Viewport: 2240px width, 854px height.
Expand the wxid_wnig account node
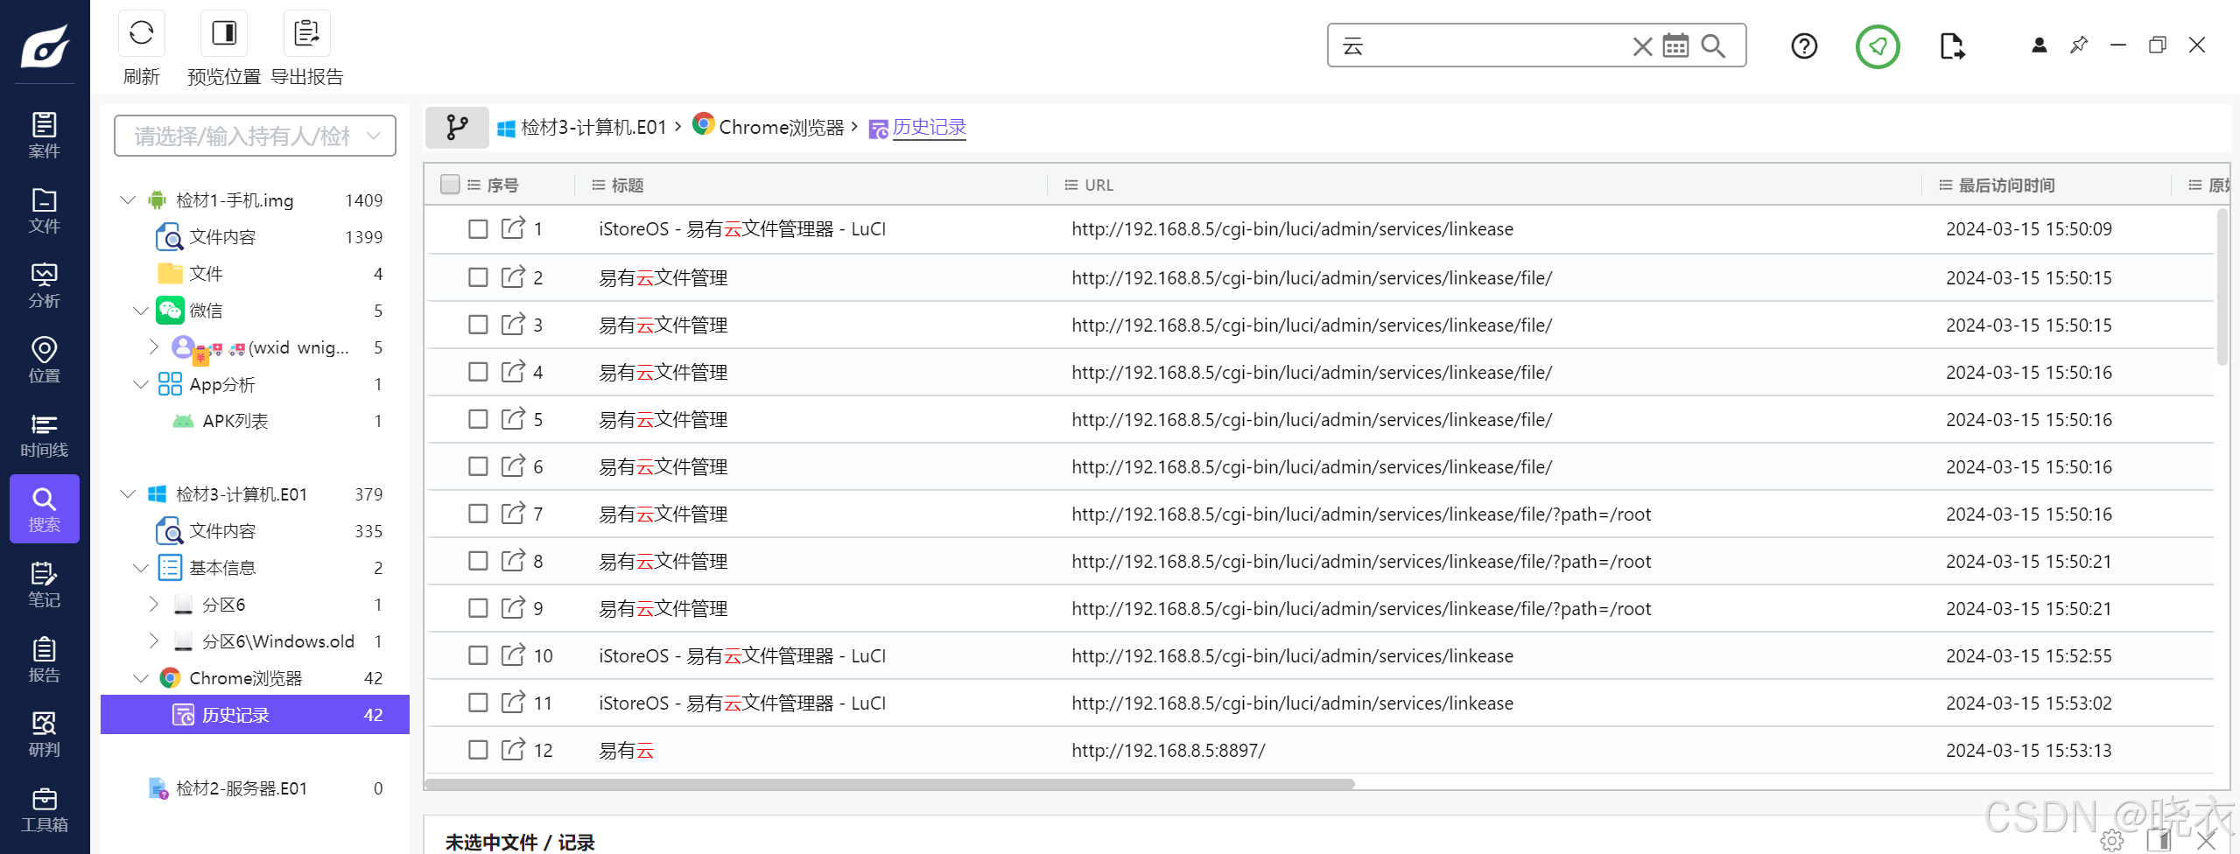coord(153,346)
